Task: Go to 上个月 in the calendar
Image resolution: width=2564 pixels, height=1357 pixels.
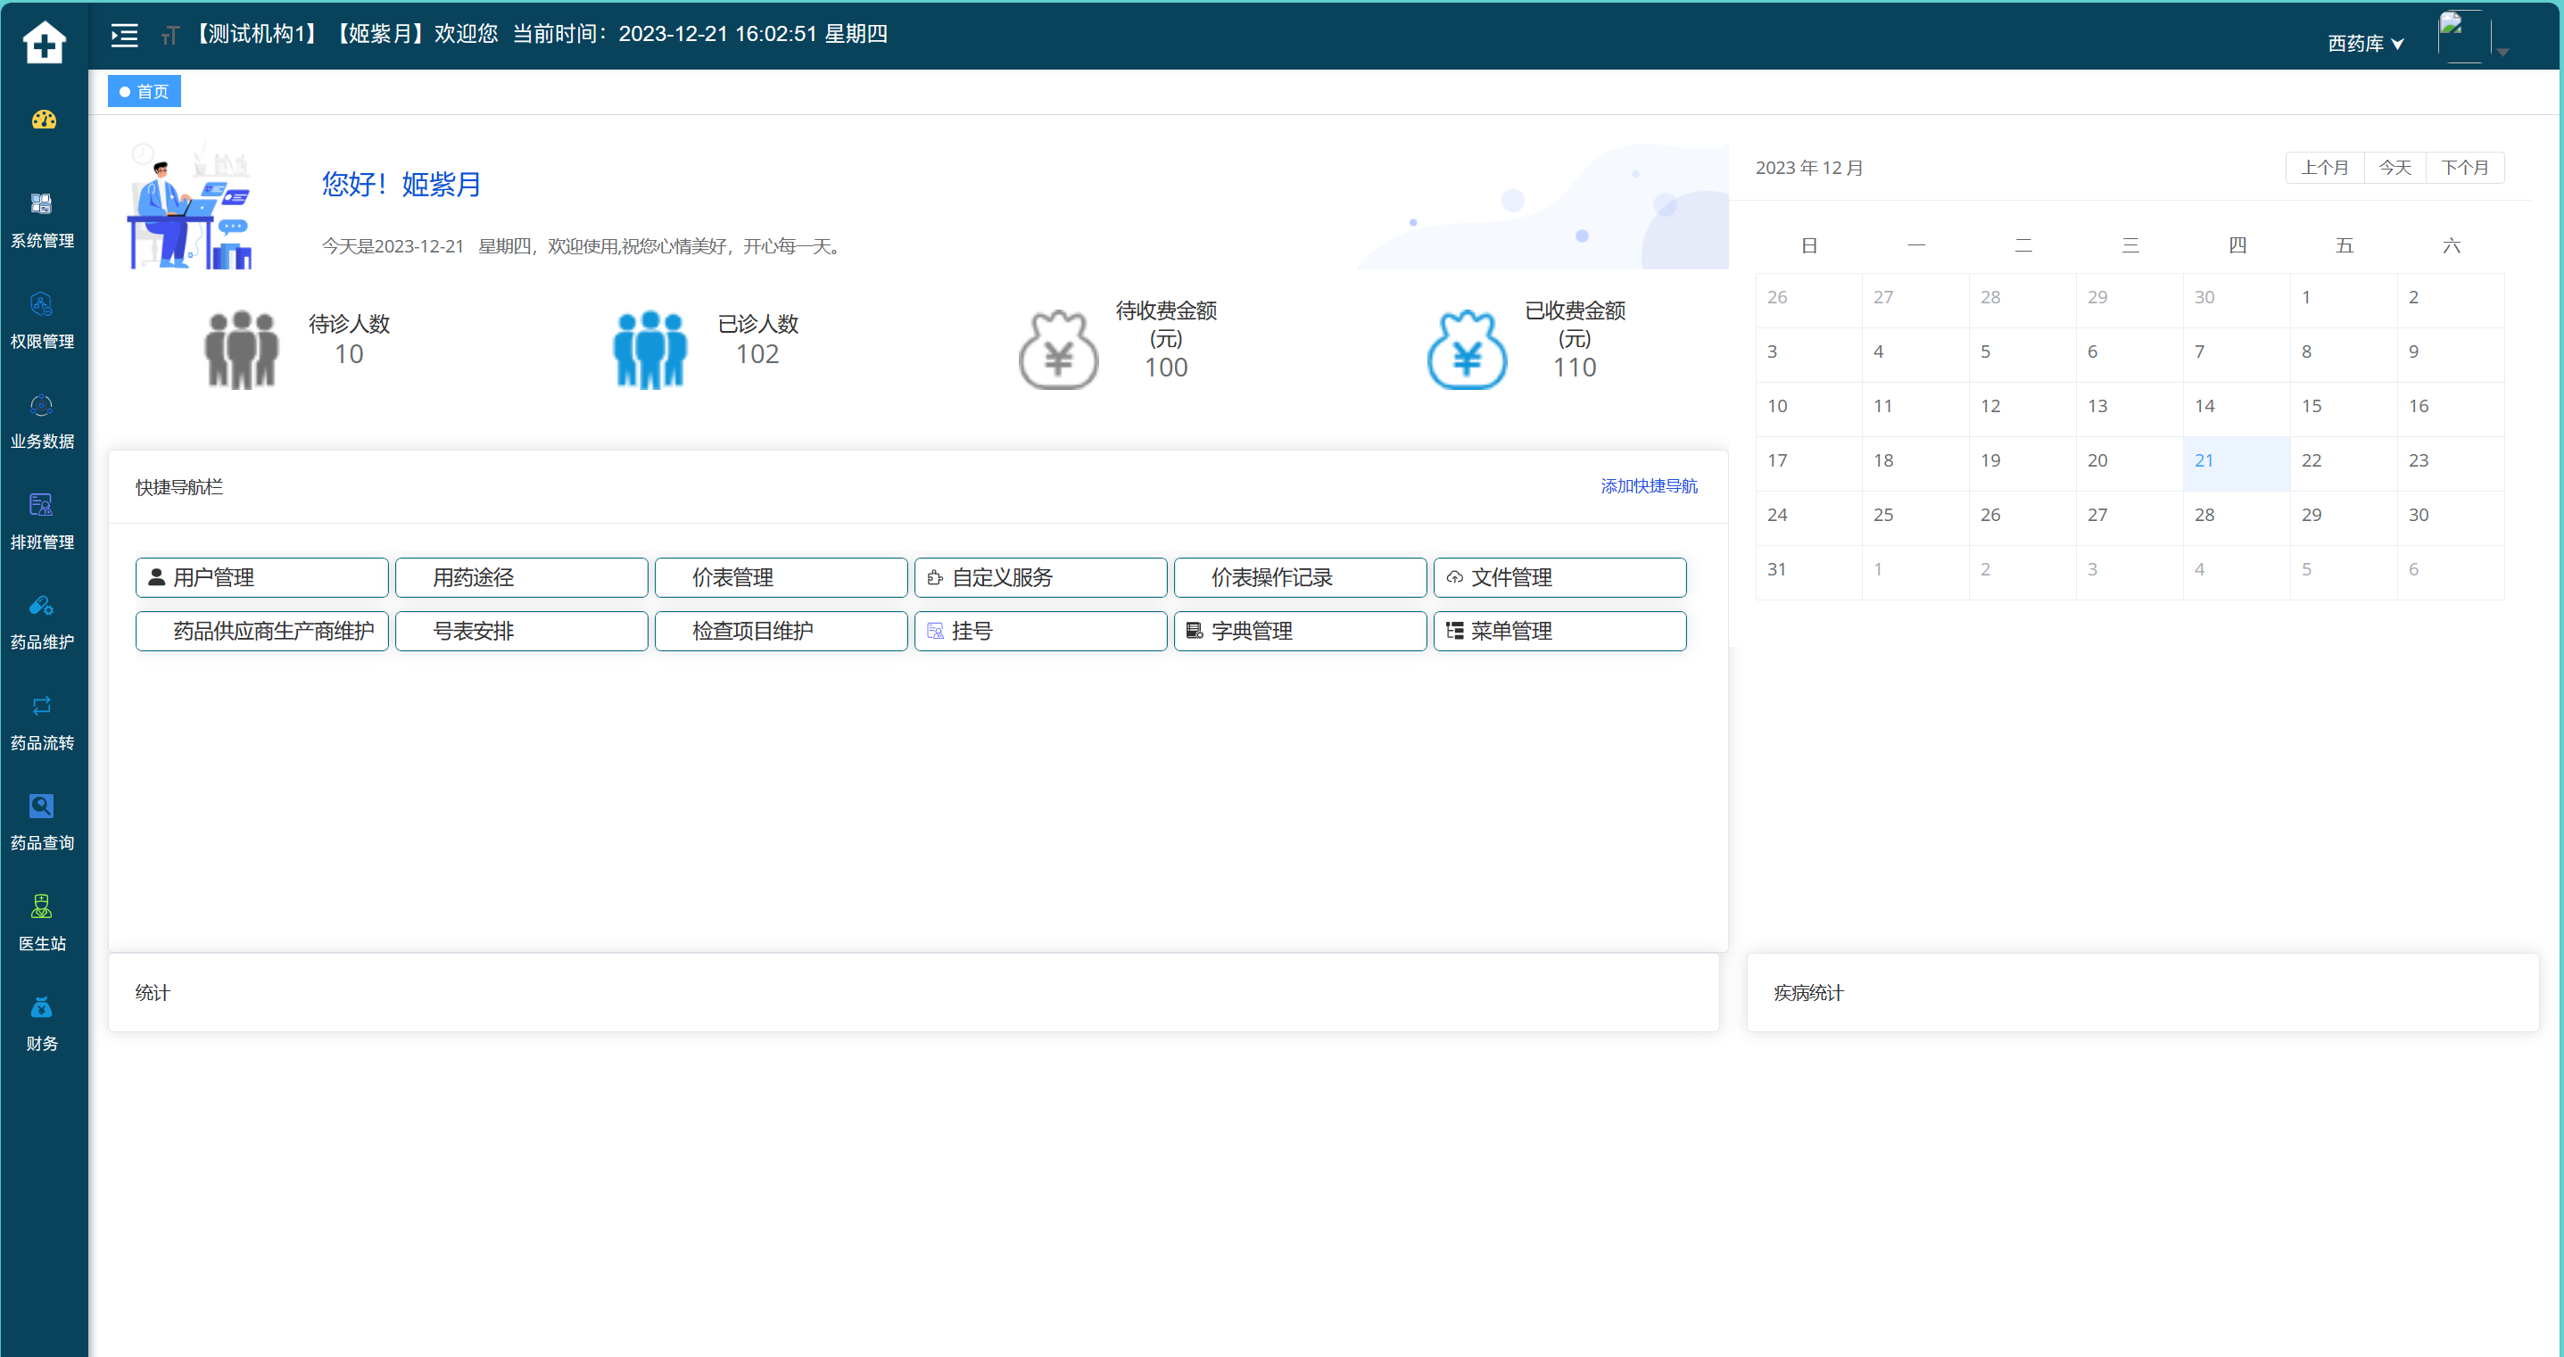Action: [2324, 167]
